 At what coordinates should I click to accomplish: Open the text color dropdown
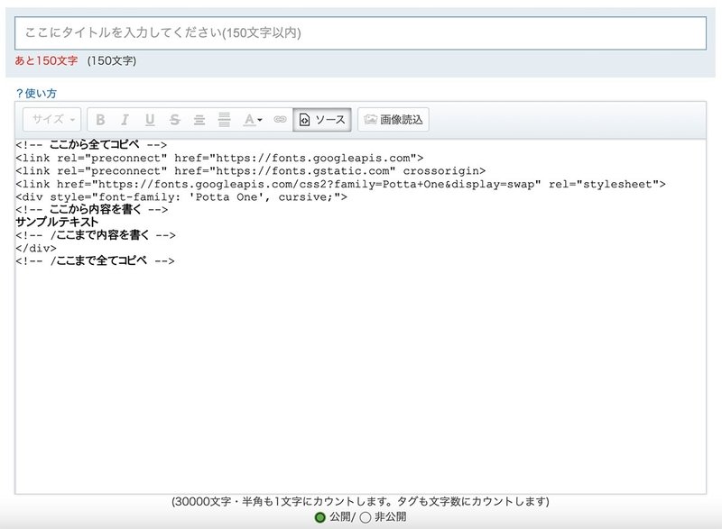pyautogui.click(x=253, y=120)
